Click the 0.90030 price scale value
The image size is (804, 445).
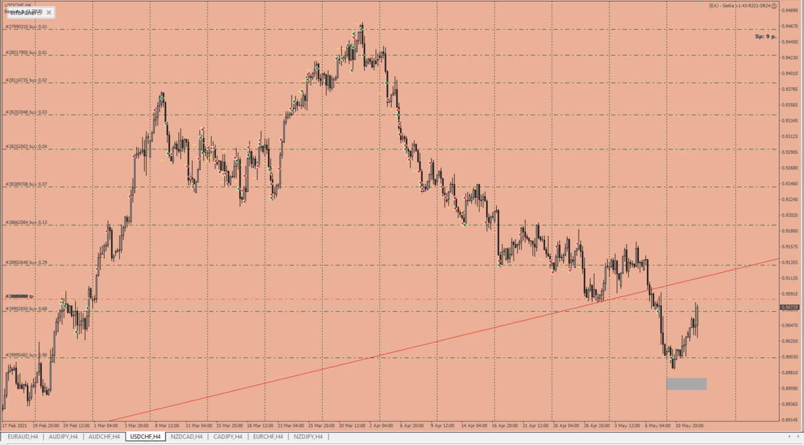790,357
